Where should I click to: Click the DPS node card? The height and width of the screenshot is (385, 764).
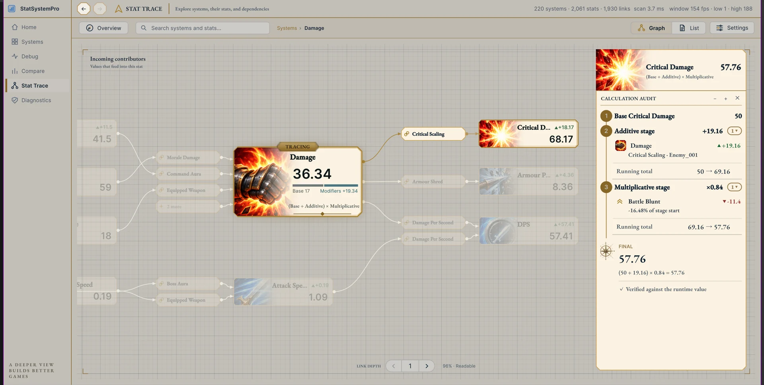(x=528, y=231)
